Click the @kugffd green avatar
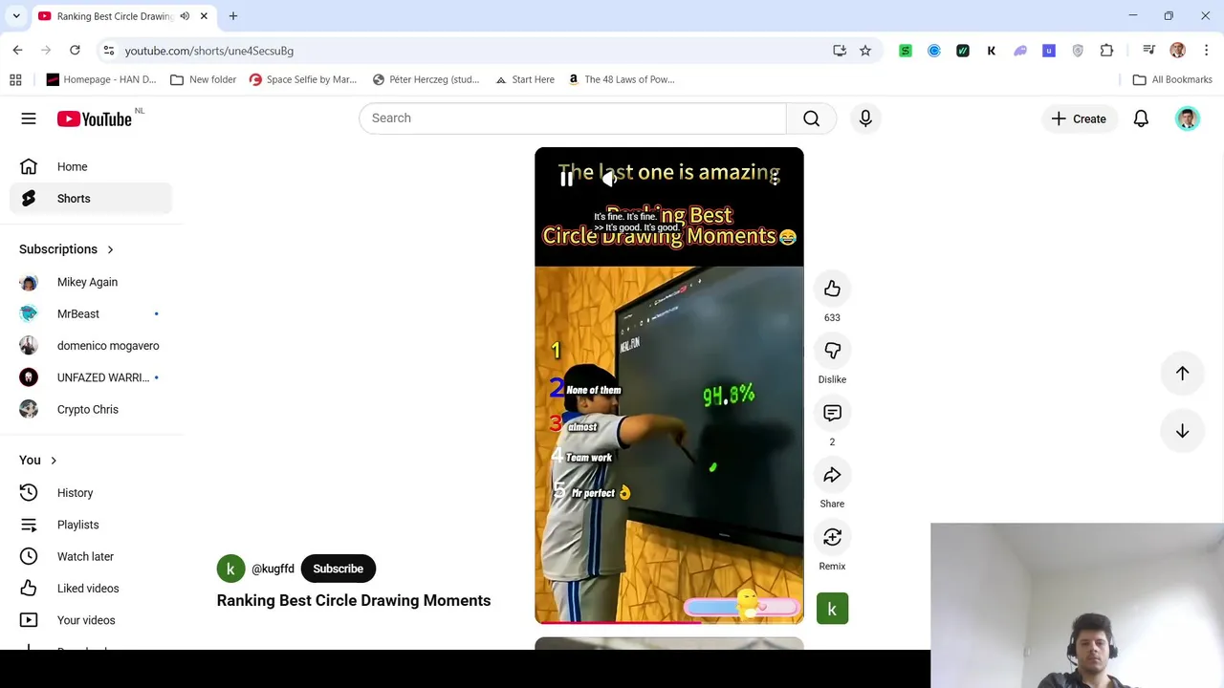 pos(230,569)
